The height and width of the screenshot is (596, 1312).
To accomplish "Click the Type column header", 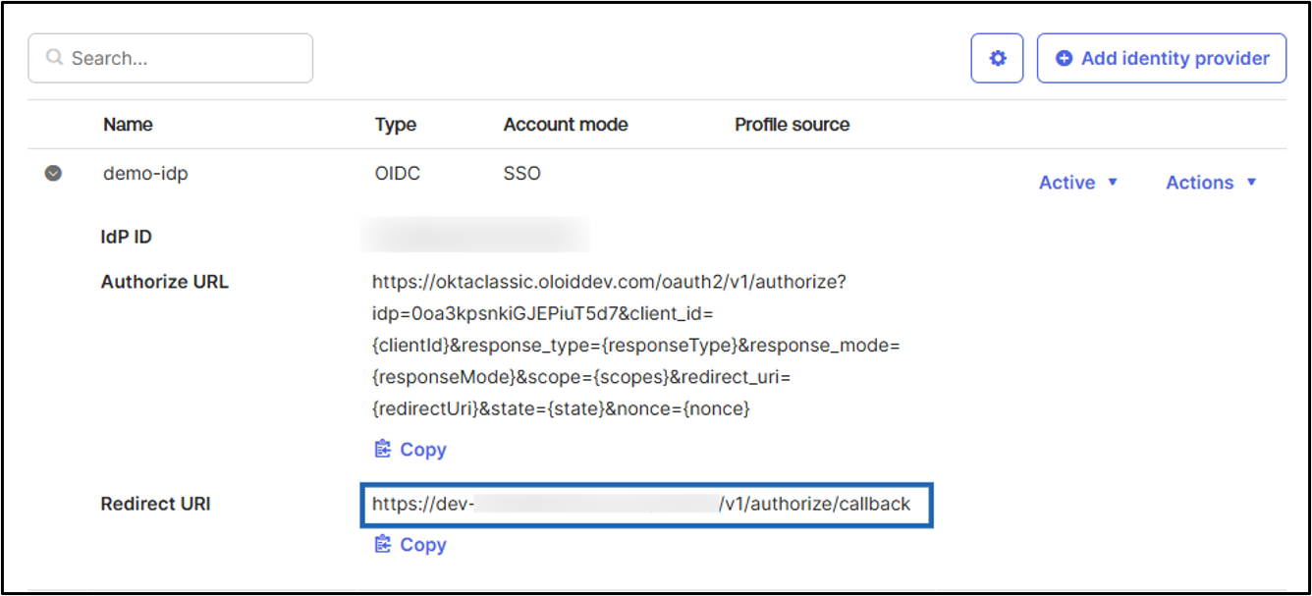I will coord(396,125).
